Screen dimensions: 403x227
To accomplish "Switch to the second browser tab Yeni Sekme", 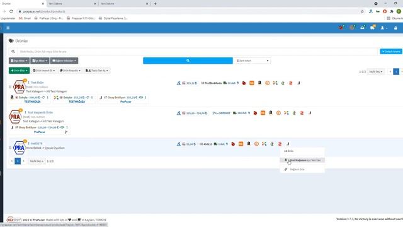I will (x=72, y=4).
